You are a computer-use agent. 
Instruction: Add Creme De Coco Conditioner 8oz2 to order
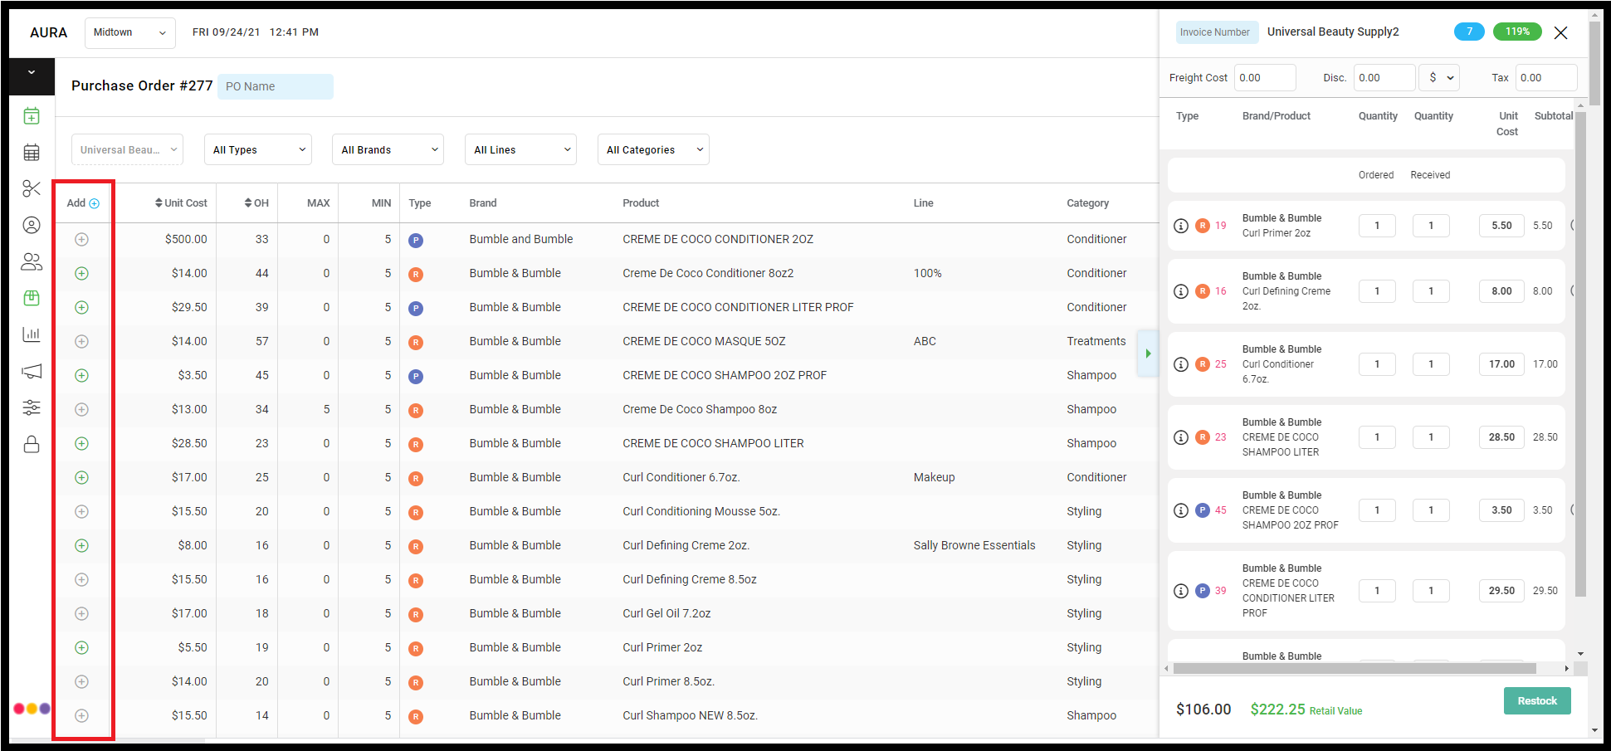pyautogui.click(x=81, y=273)
